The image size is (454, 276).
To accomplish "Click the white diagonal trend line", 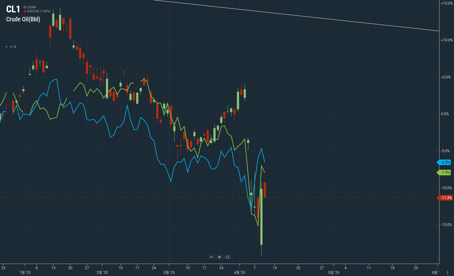I will [x=296, y=16].
